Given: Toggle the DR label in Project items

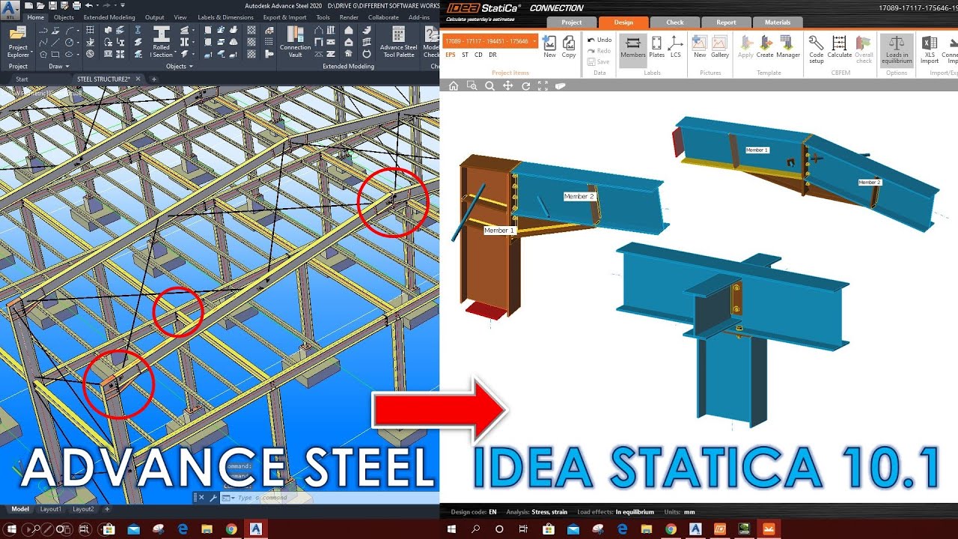Looking at the screenshot, I should pos(491,55).
